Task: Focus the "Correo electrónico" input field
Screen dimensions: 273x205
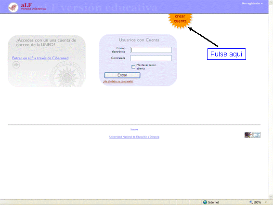Action: coord(151,50)
